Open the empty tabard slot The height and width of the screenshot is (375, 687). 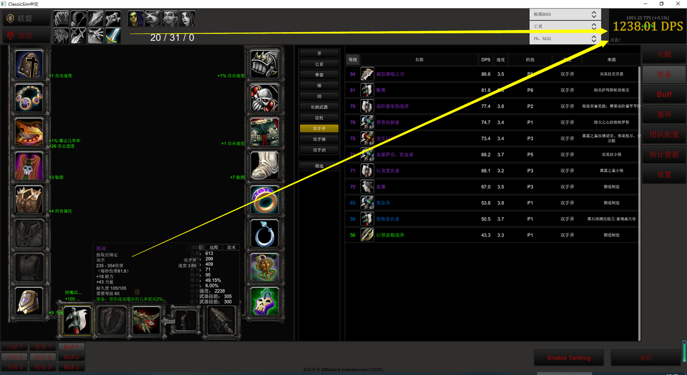[29, 267]
